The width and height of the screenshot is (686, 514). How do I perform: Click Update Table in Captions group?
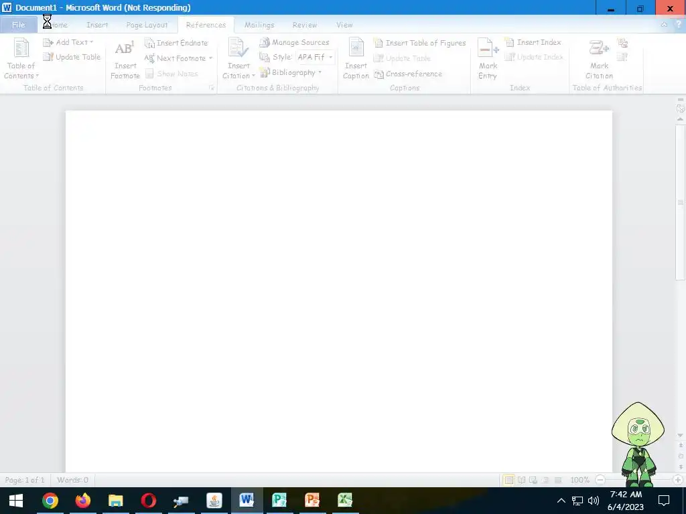point(402,58)
